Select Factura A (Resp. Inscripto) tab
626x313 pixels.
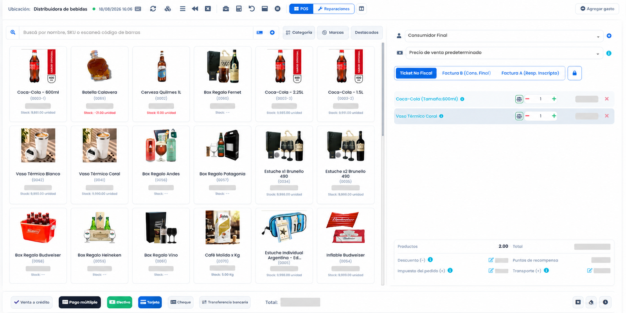[530, 73]
